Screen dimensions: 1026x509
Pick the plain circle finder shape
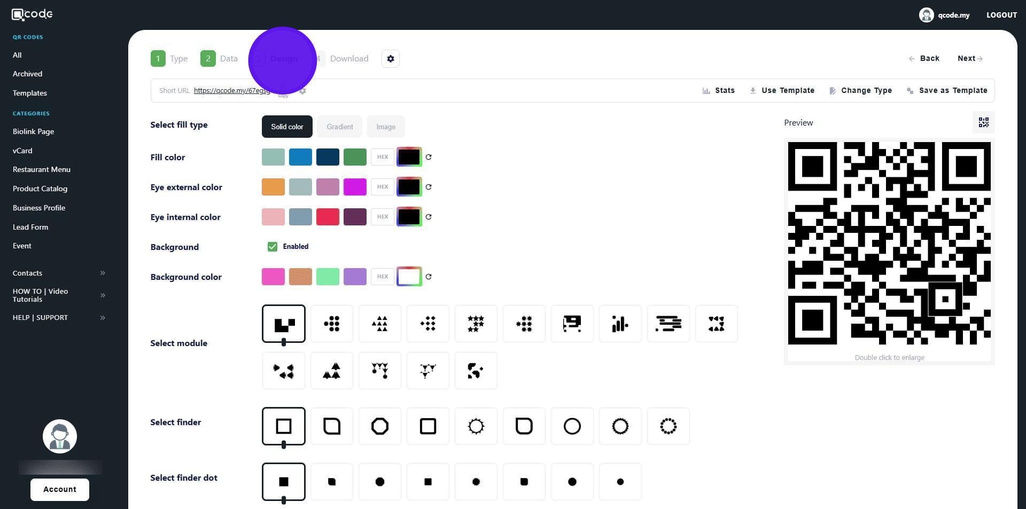[x=572, y=426]
